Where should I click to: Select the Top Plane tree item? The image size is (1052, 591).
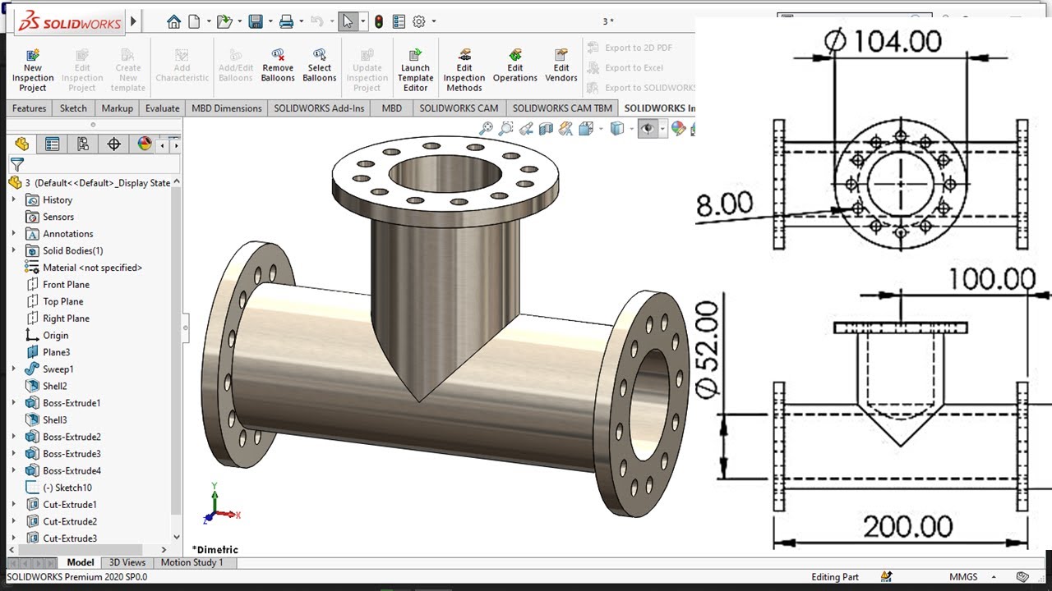tap(62, 302)
